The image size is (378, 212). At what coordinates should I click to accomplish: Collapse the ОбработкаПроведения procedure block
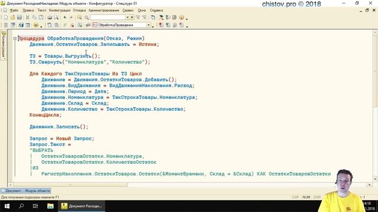15,38
